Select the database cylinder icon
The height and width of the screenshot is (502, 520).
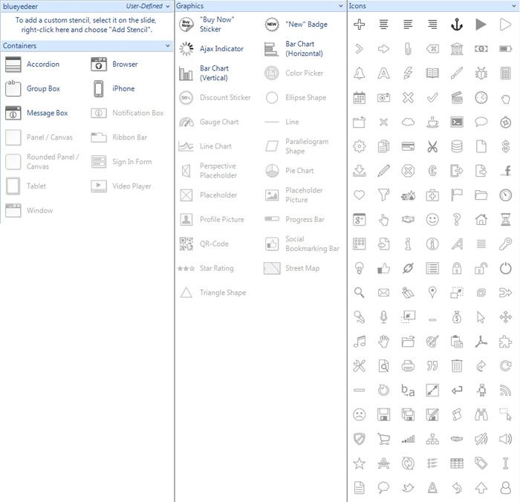(457, 146)
